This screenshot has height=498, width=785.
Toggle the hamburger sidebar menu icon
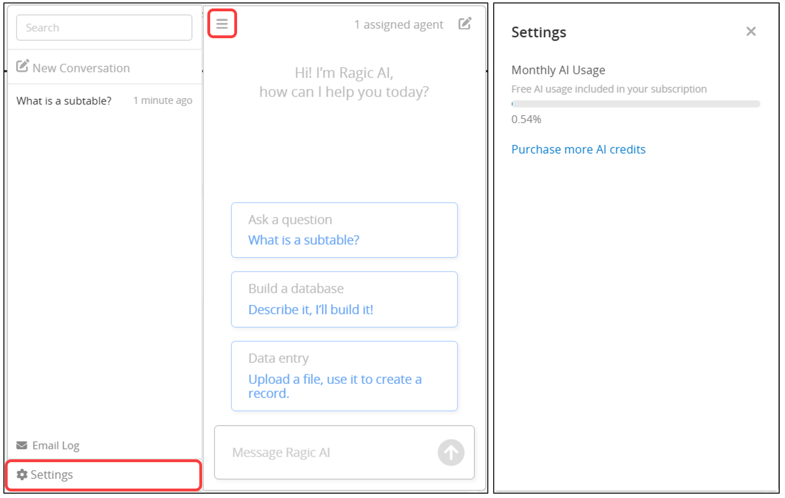point(222,24)
